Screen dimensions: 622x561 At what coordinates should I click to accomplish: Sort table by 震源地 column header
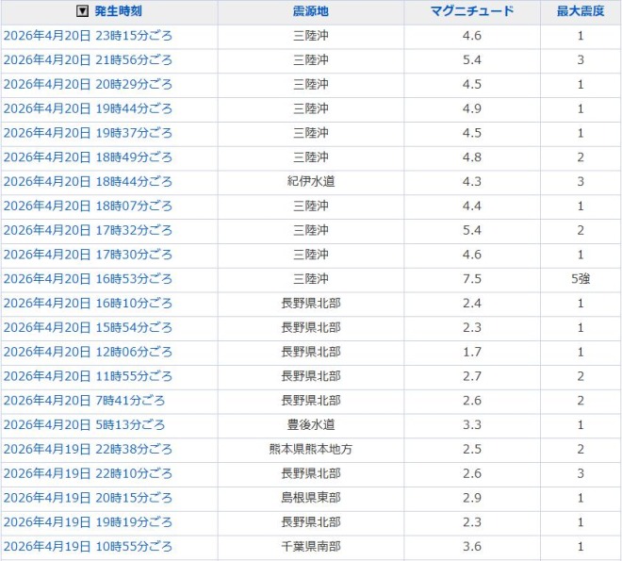coord(310,11)
